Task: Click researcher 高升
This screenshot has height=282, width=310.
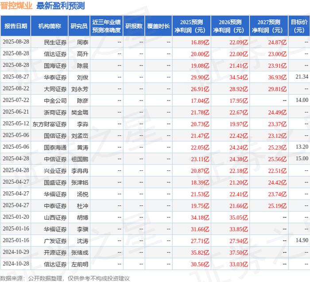Action: point(83,54)
